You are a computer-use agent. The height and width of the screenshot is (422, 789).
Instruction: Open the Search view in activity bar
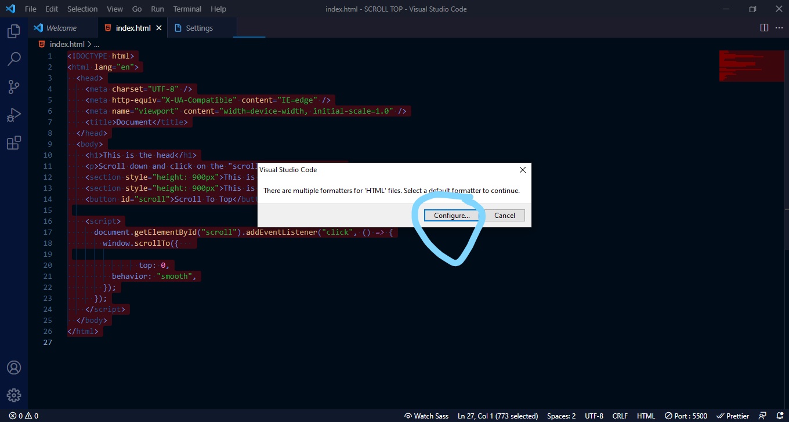pyautogui.click(x=14, y=59)
